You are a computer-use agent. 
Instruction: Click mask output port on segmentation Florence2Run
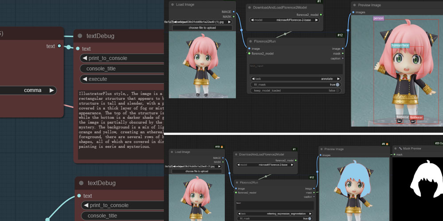[314, 193]
